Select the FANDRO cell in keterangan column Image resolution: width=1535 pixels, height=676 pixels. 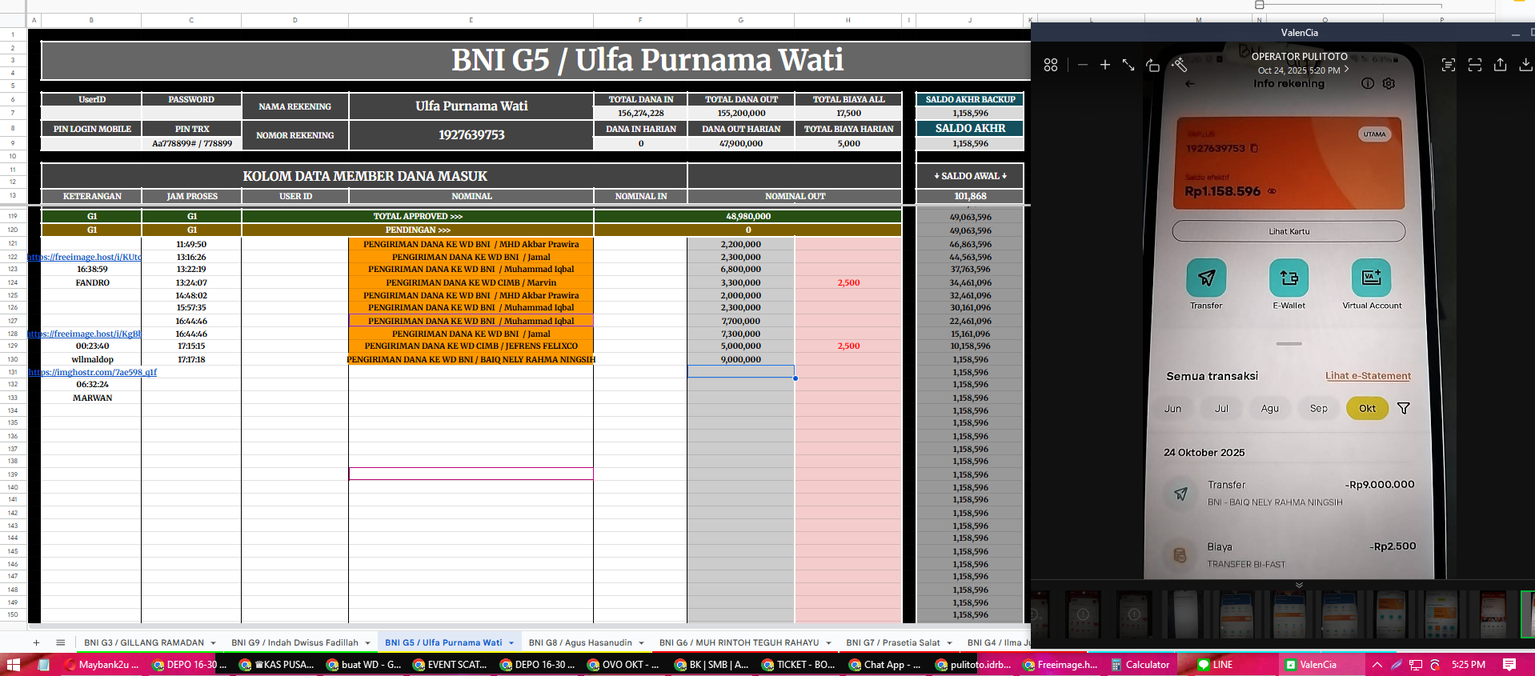(x=92, y=282)
